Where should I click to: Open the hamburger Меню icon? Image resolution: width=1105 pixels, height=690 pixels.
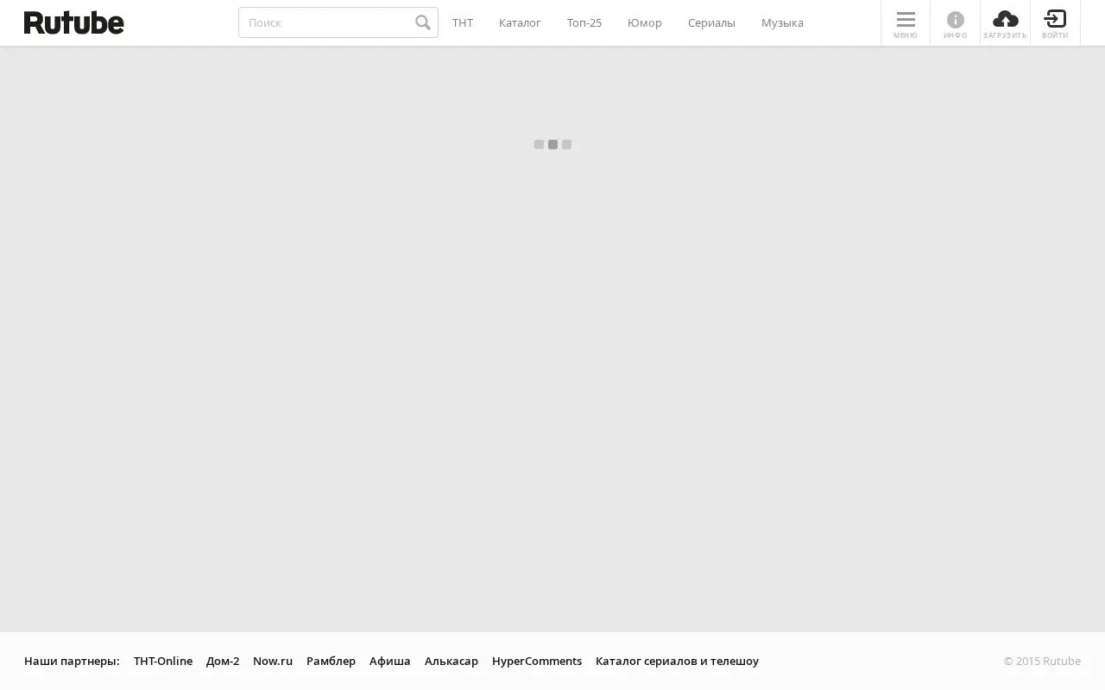[x=906, y=23]
